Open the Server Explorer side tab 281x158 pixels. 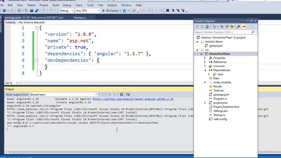(1, 24)
